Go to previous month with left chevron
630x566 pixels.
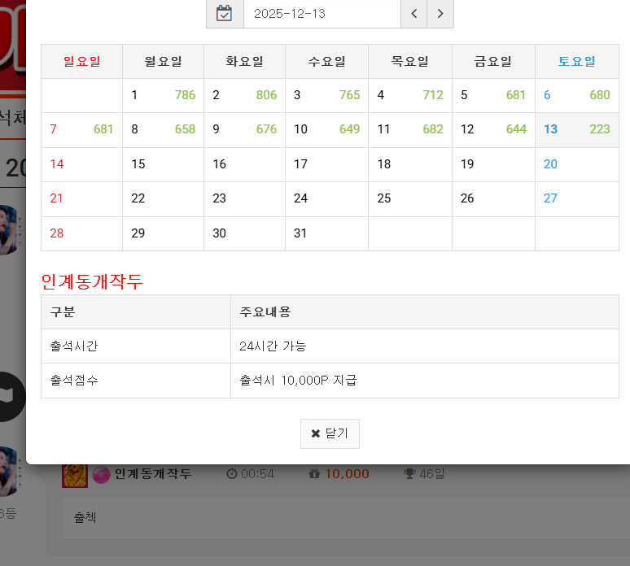(x=413, y=14)
